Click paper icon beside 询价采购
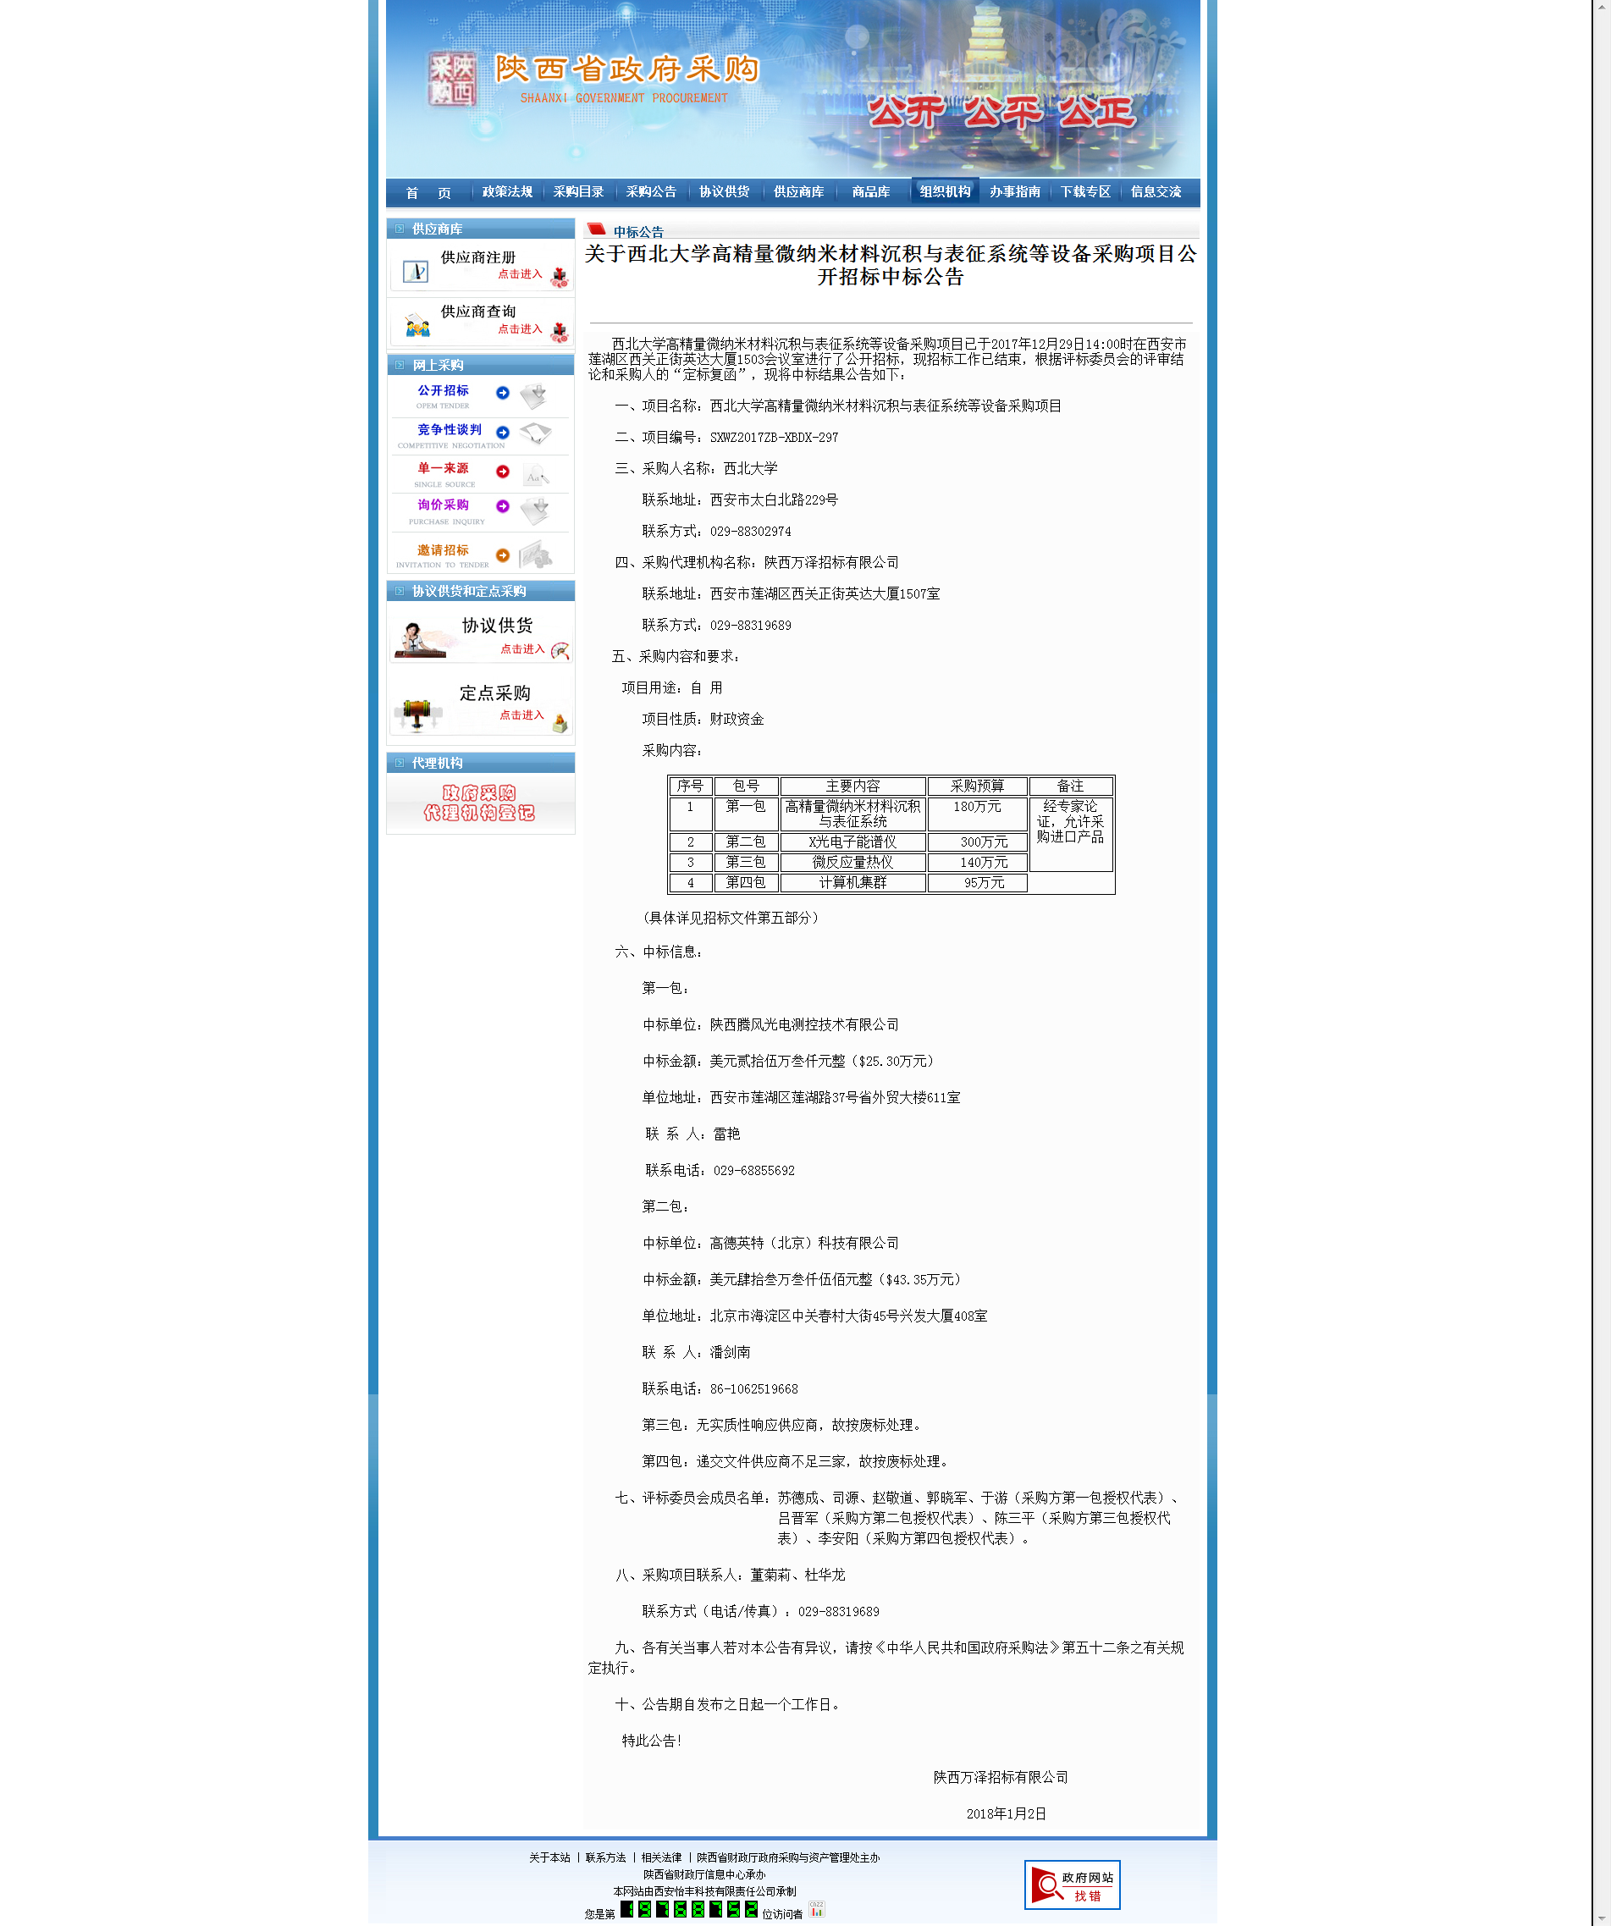 point(534,510)
